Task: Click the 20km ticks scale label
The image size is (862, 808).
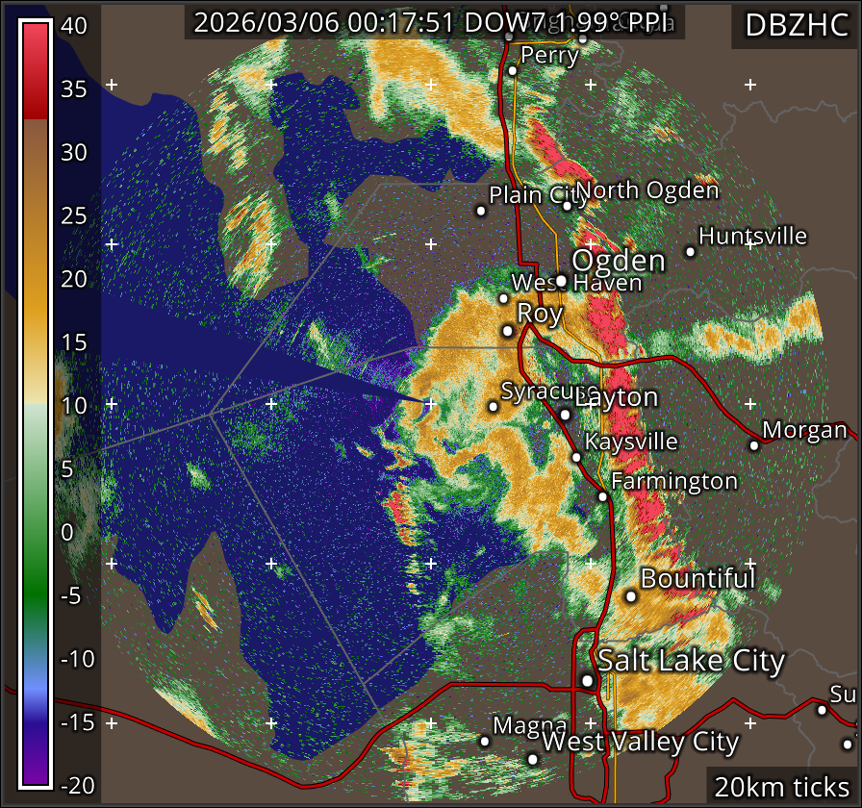Action: click(780, 787)
